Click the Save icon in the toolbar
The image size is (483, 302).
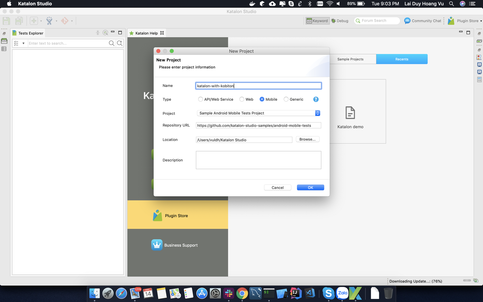[6, 21]
